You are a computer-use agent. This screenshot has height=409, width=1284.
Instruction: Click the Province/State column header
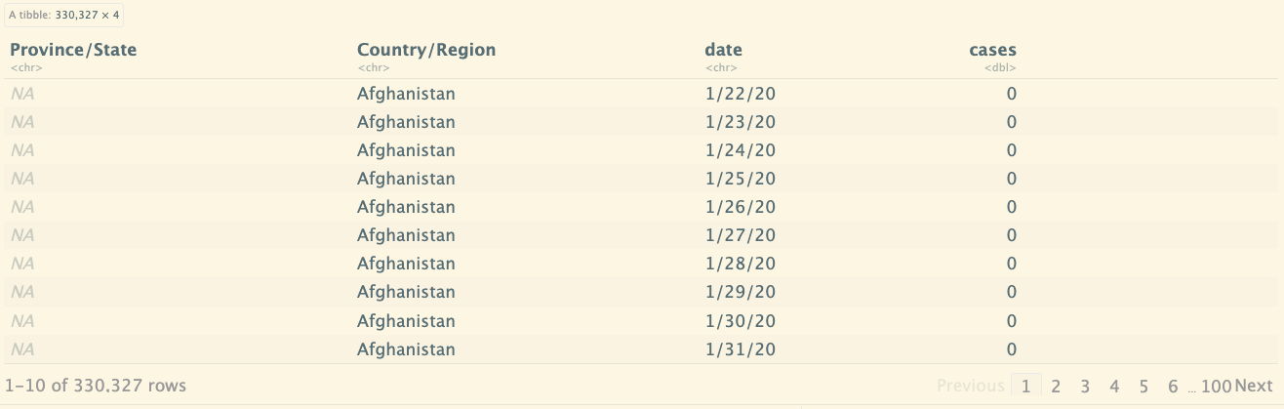pyautogui.click(x=73, y=50)
